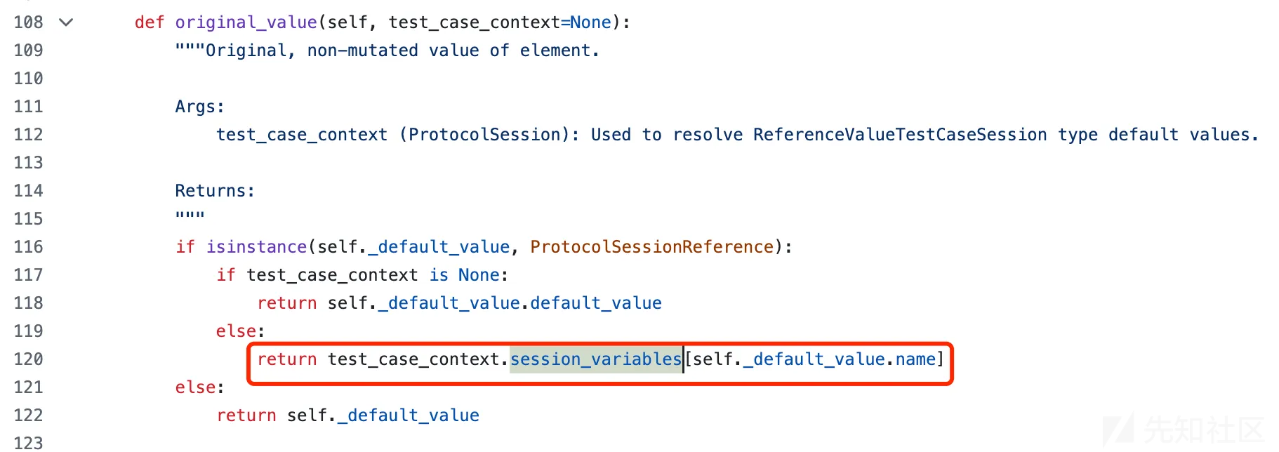1279x452 pixels.
Task: Click the 'Returns:' line in the docstring
Action: [215, 191]
